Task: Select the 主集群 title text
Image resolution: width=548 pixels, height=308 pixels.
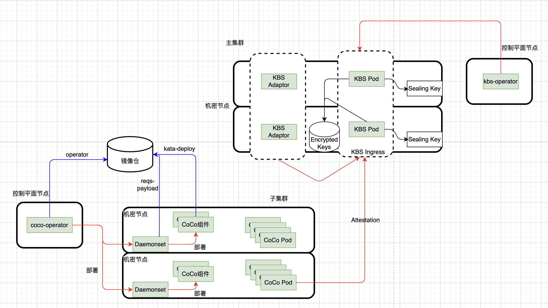Action: [x=235, y=43]
